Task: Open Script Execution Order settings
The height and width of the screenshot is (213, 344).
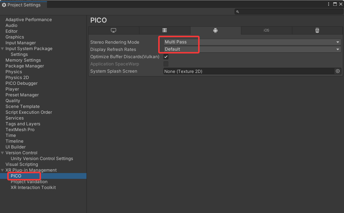Action: [x=29, y=112]
